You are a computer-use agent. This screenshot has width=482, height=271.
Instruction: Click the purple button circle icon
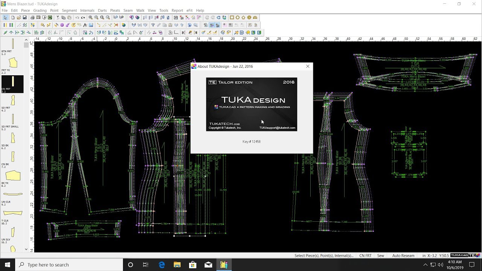click(62, 25)
